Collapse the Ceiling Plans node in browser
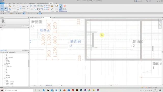Screen dimensions: 163x92 coord(3,65)
